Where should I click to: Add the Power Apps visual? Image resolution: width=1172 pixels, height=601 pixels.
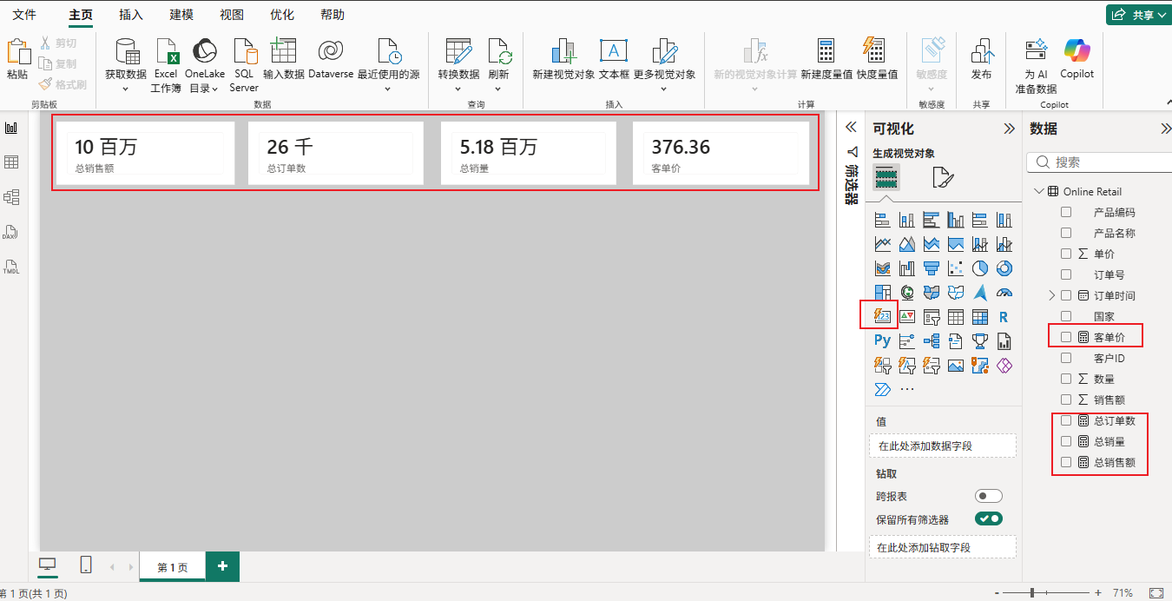(1004, 365)
